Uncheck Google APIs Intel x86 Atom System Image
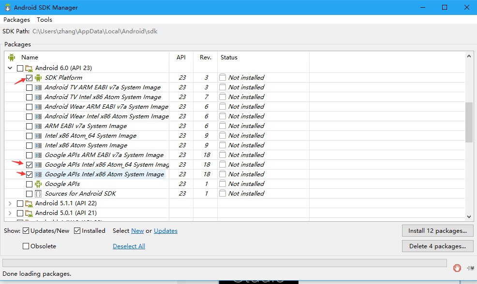This screenshot has height=284, width=477. (29, 175)
